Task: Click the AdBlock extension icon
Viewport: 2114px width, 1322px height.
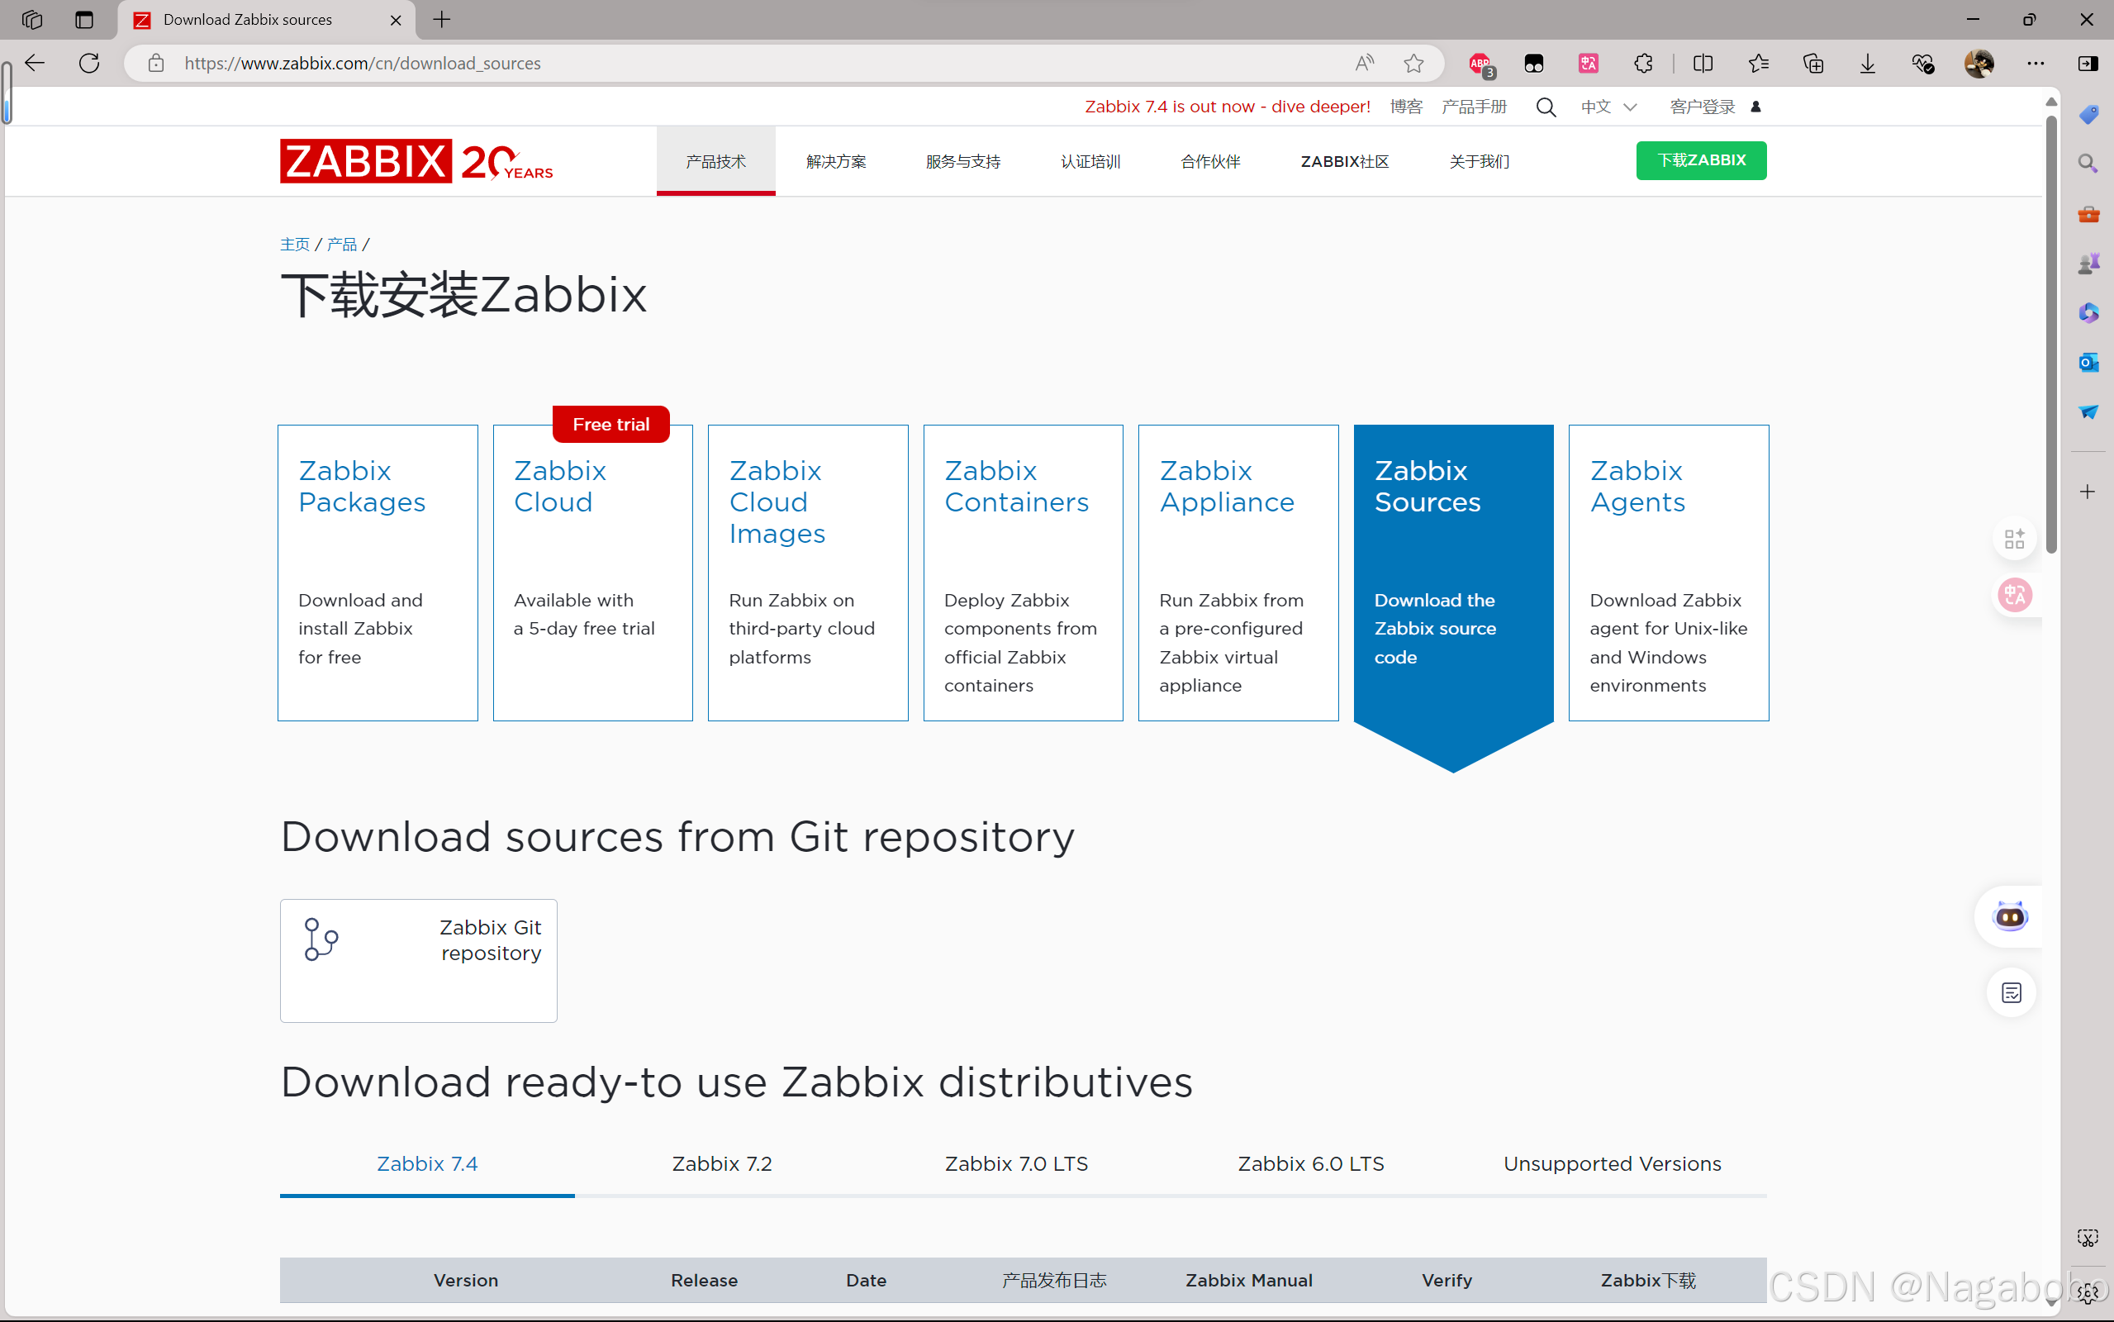Action: (1480, 63)
